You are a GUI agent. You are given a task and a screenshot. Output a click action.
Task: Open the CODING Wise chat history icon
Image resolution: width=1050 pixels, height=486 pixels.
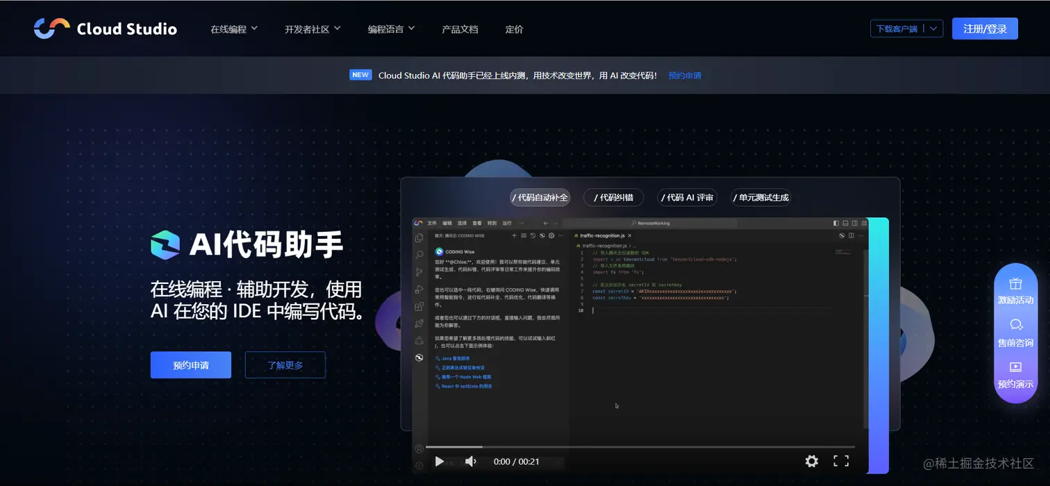click(533, 235)
